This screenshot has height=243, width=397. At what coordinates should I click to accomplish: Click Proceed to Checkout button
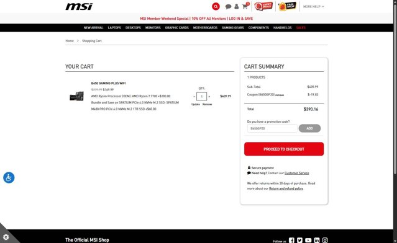point(284,149)
